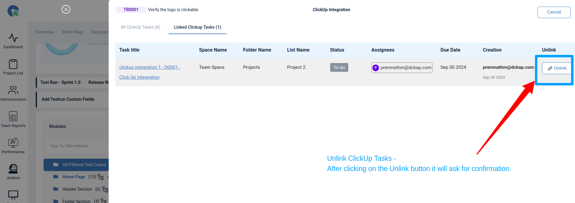Close the panel with the X icon
The width and height of the screenshot is (575, 203).
(66, 9)
